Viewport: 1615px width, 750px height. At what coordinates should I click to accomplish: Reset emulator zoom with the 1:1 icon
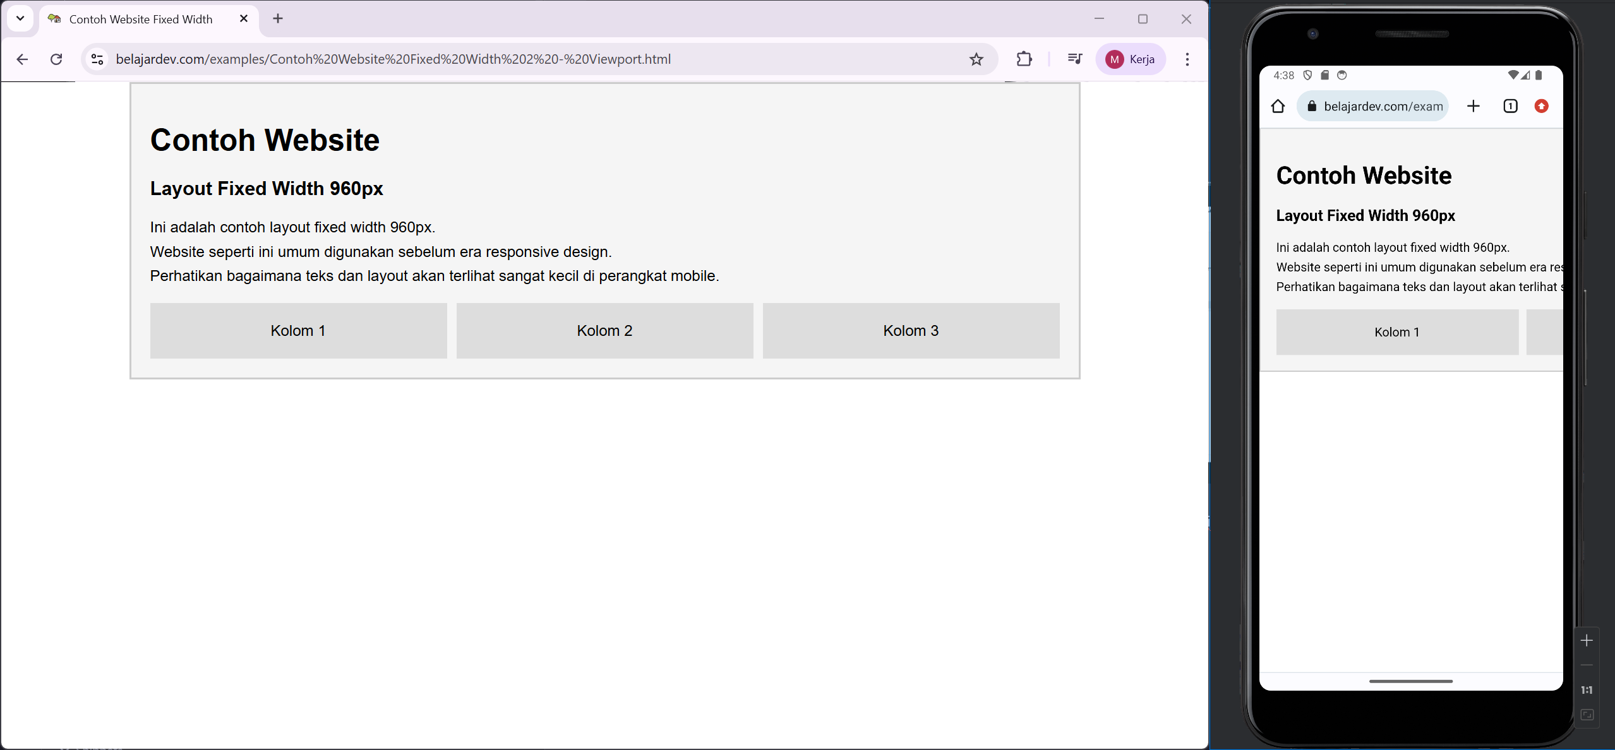click(x=1587, y=689)
